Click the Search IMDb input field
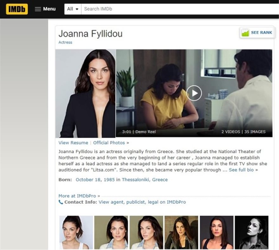The width and height of the screenshot is (279, 250). pos(178,9)
